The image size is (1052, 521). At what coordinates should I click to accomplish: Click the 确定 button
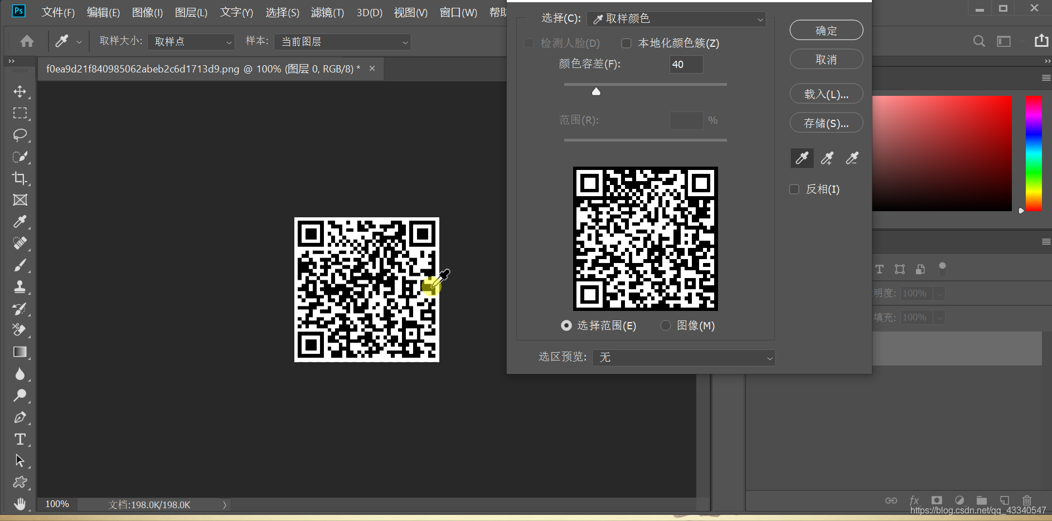[826, 31]
